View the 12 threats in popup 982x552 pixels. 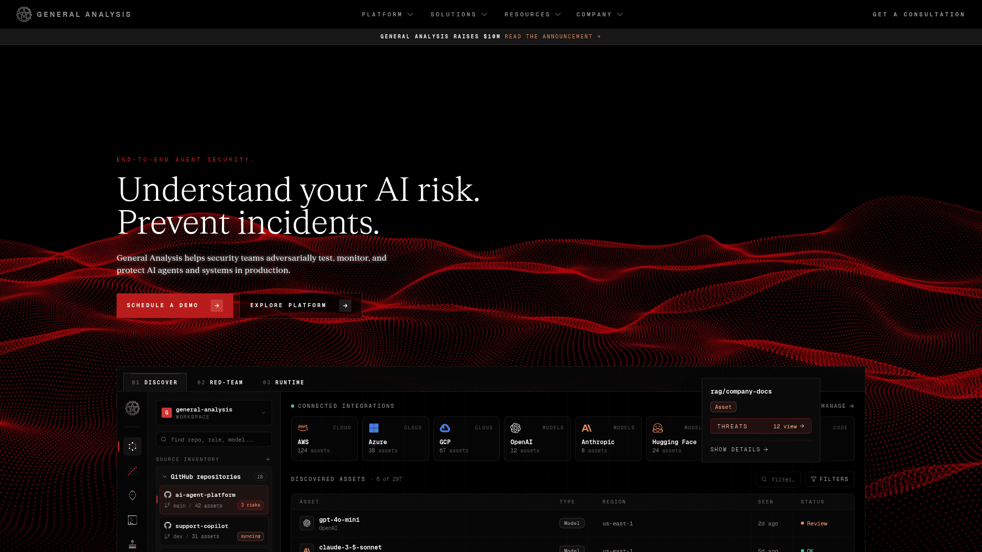click(761, 426)
